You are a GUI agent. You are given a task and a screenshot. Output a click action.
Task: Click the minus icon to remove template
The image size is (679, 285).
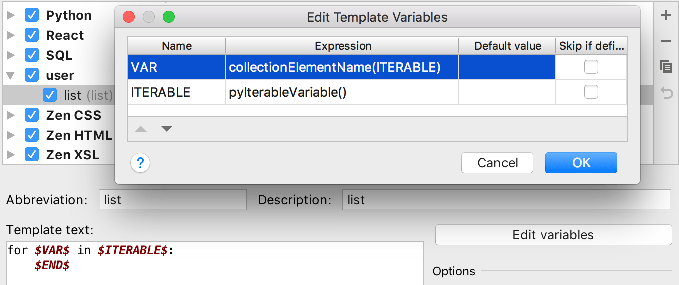666,41
